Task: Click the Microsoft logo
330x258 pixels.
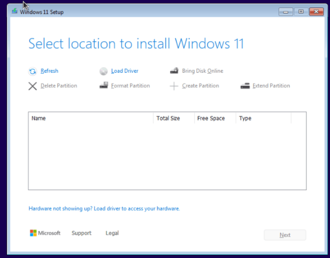Action: [x=33, y=233]
